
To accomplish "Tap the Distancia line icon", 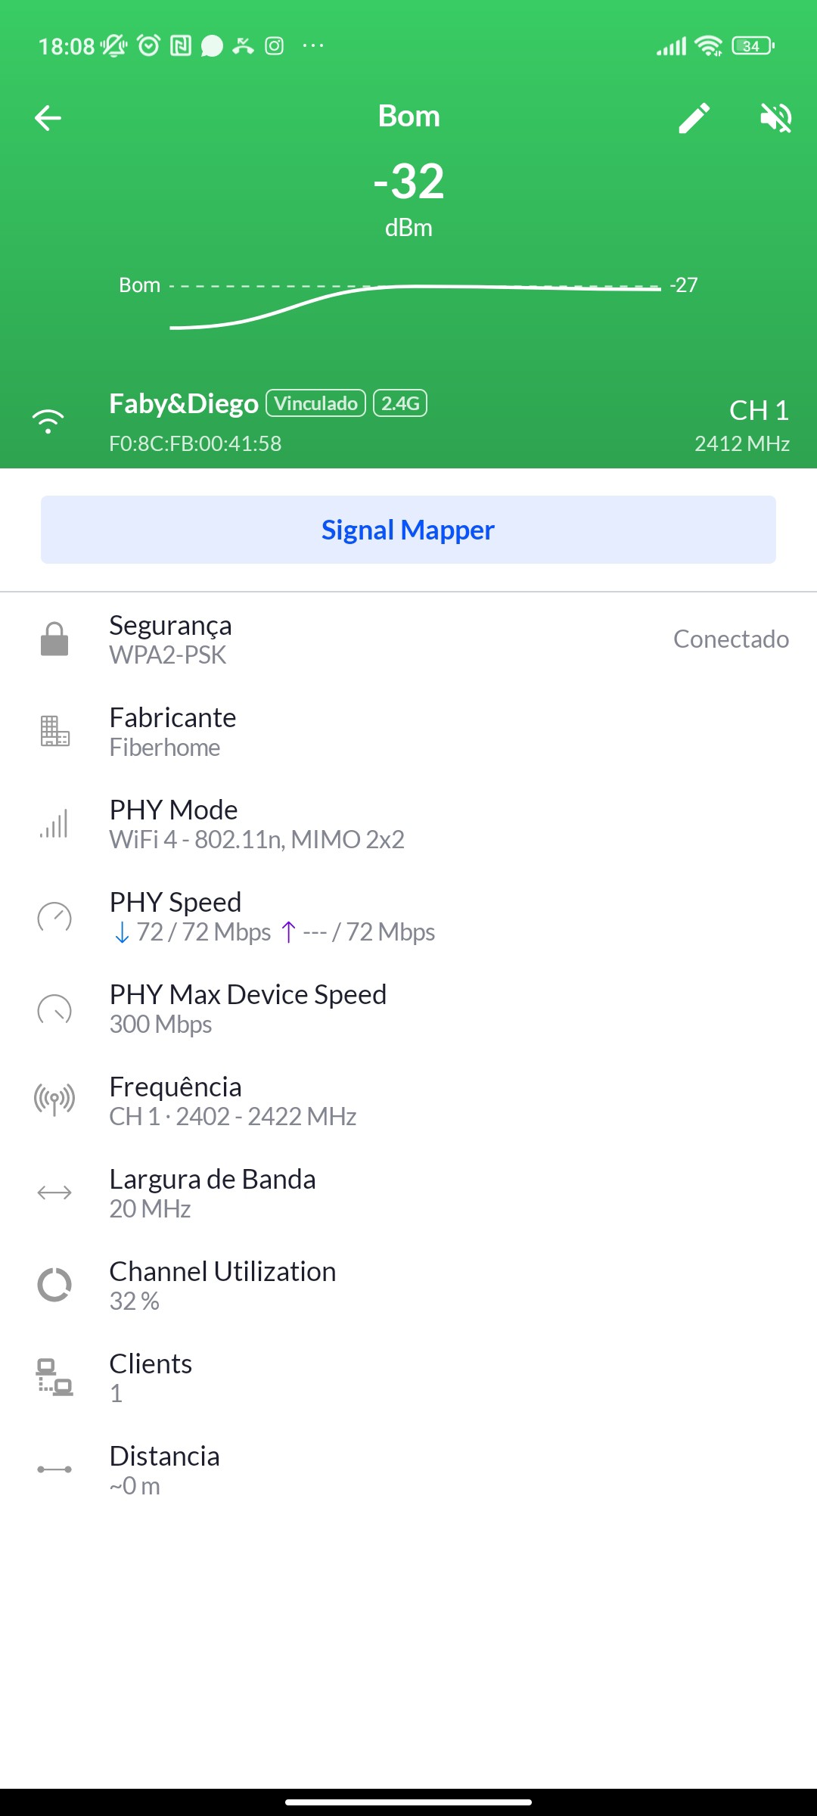I will coord(54,1469).
